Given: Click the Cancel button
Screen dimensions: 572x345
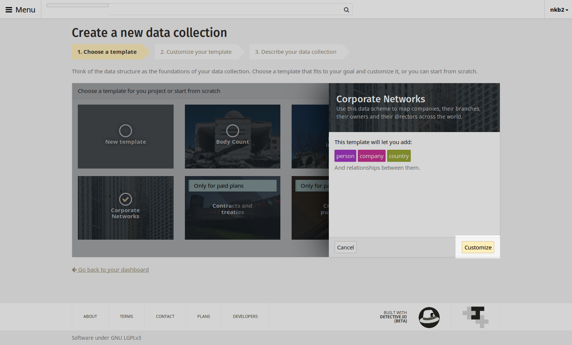Looking at the screenshot, I should (x=345, y=247).
